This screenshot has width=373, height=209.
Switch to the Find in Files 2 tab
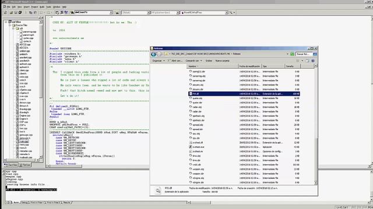pyautogui.click(x=53, y=203)
